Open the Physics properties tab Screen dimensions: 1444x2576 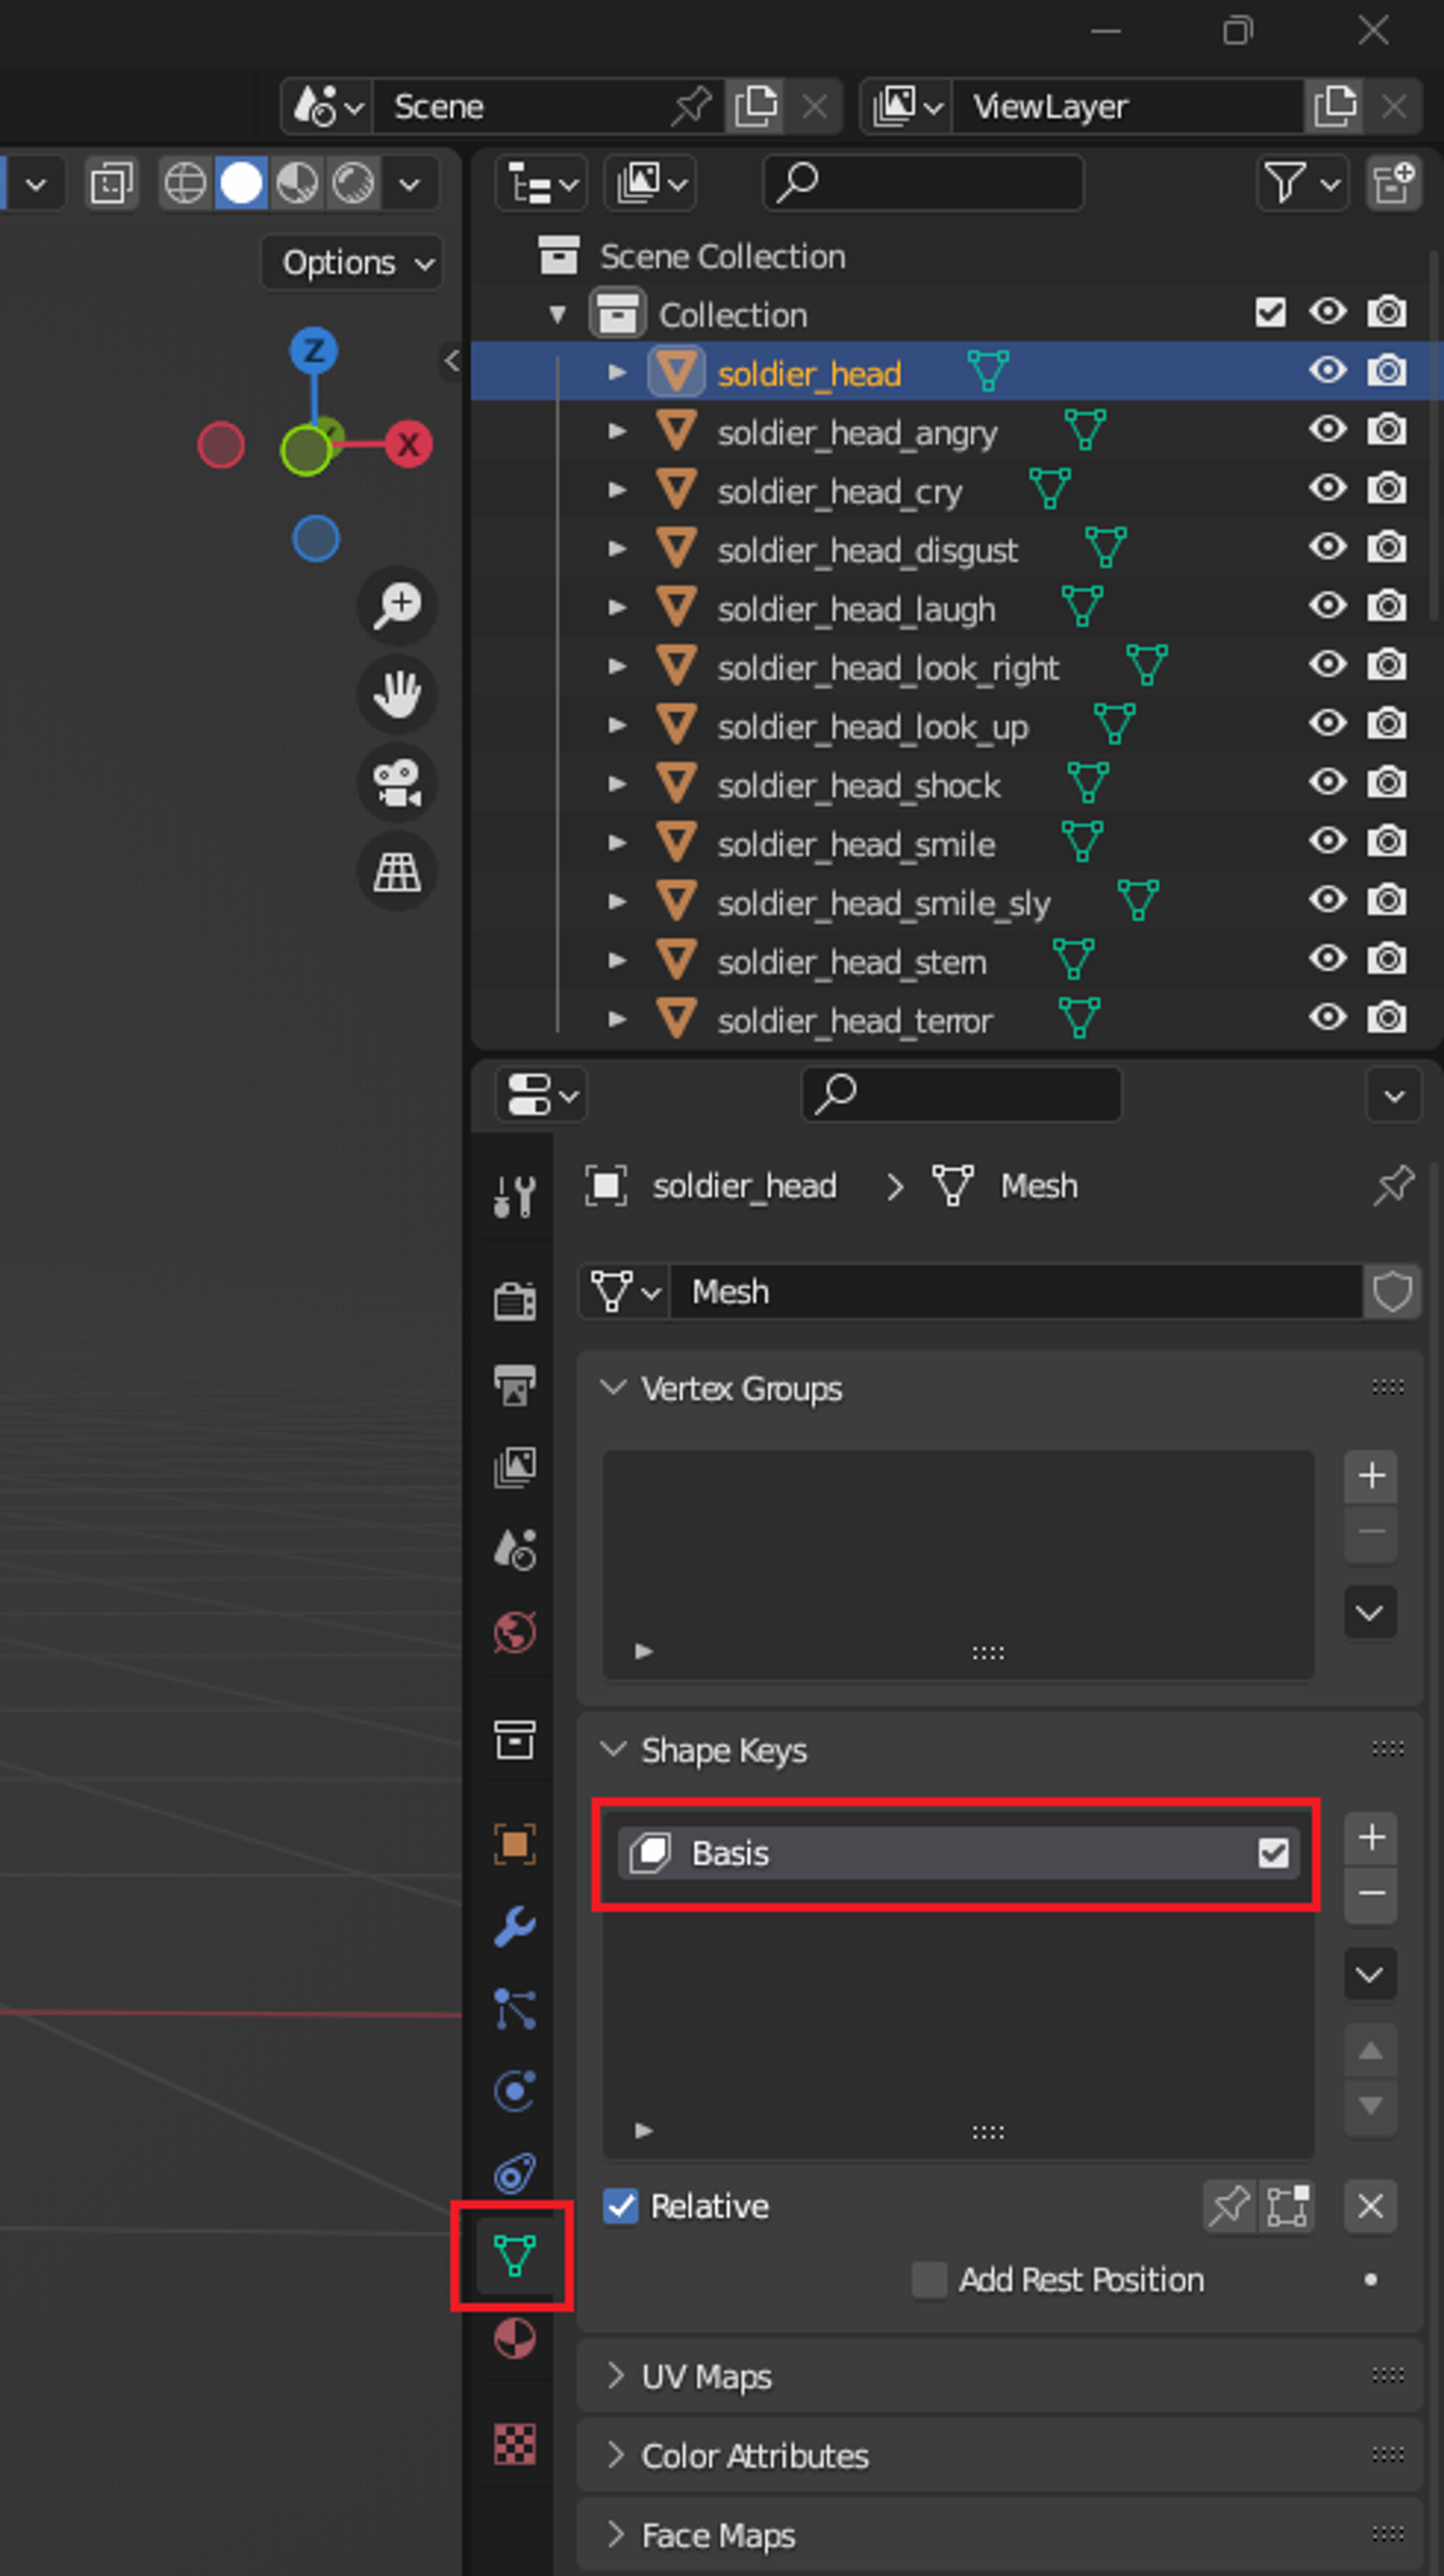pos(515,2090)
